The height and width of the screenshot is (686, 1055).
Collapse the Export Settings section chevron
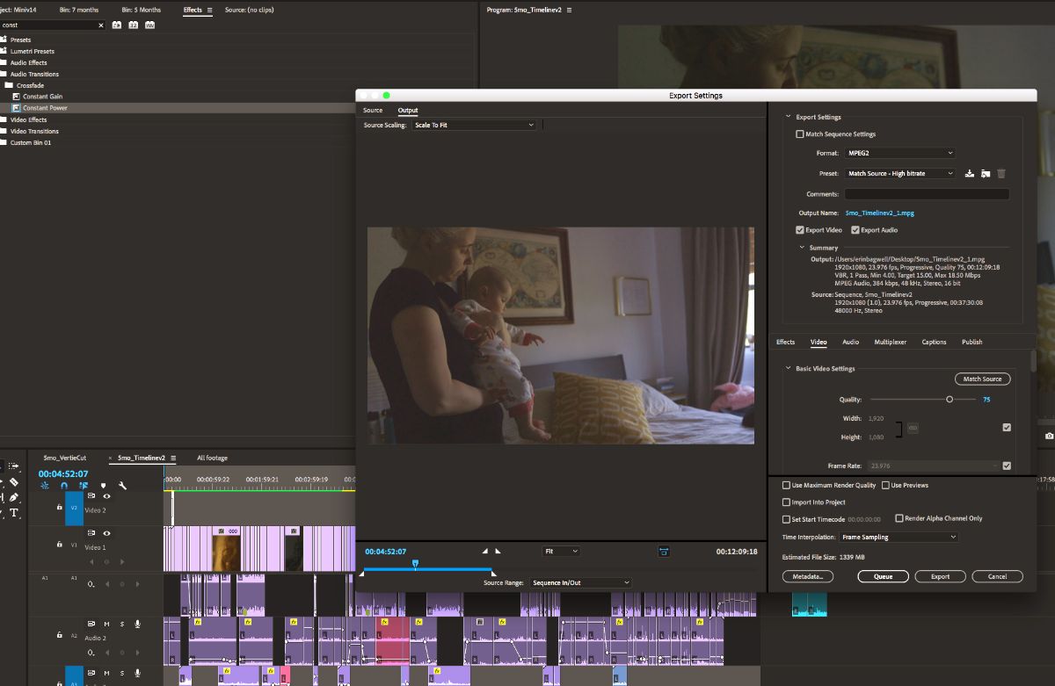point(788,117)
